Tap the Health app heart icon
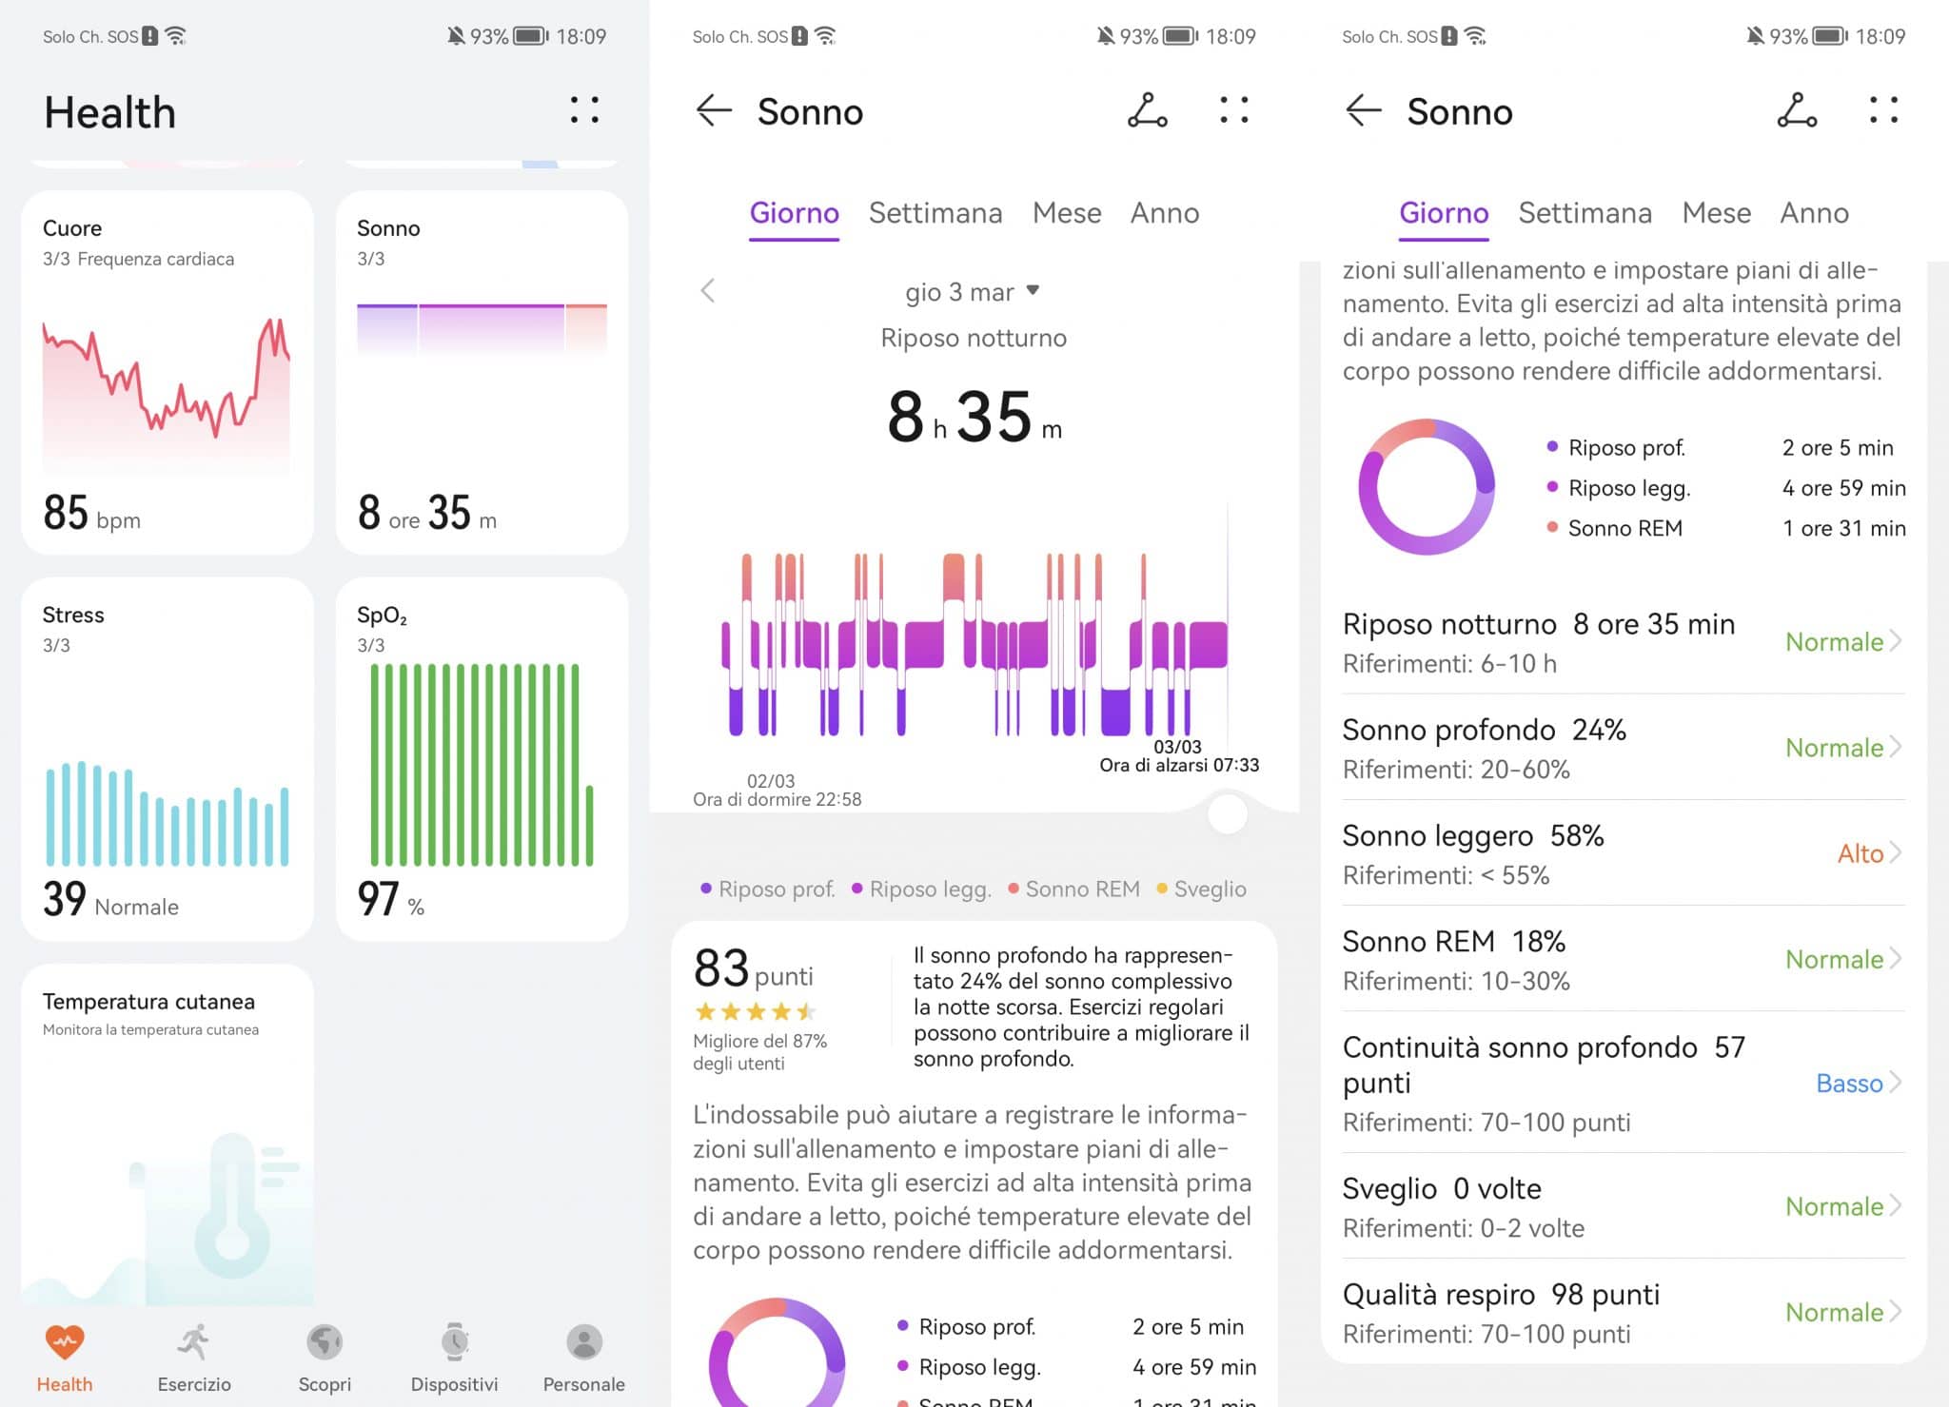The width and height of the screenshot is (1949, 1407). point(64,1353)
